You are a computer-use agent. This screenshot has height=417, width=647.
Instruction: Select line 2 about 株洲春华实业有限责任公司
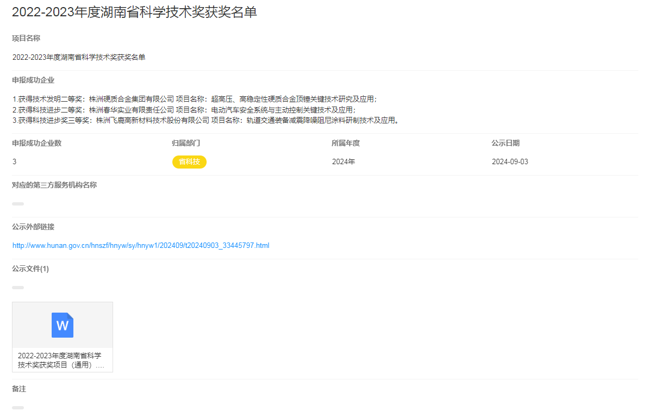[184, 110]
